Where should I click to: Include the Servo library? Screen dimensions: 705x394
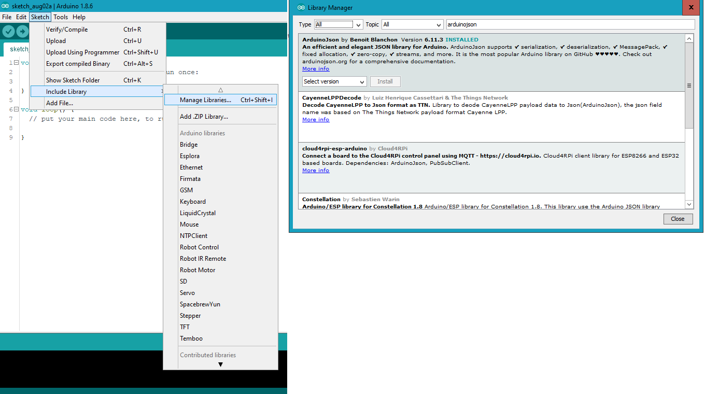pos(220,293)
